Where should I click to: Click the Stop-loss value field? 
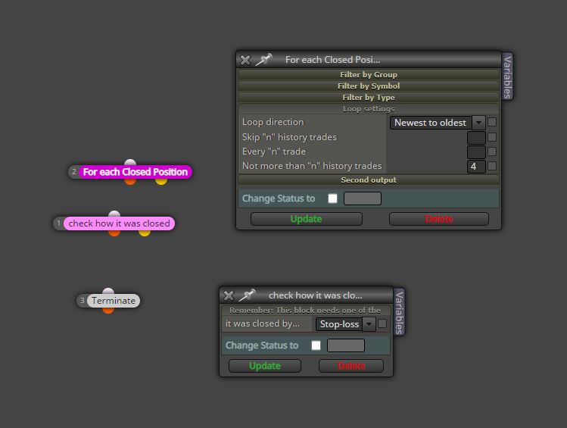[339, 323]
